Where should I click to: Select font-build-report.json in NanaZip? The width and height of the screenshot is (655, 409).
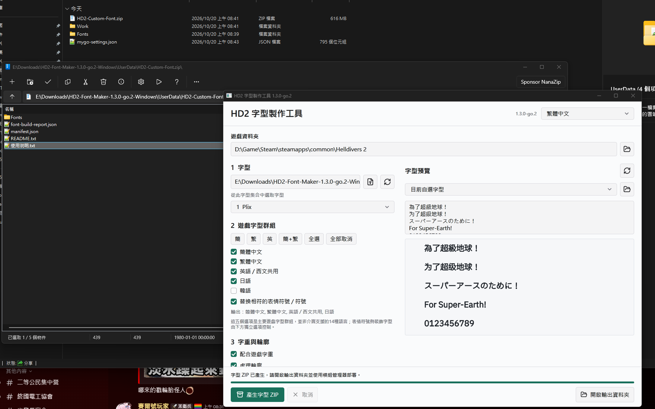tap(33, 124)
